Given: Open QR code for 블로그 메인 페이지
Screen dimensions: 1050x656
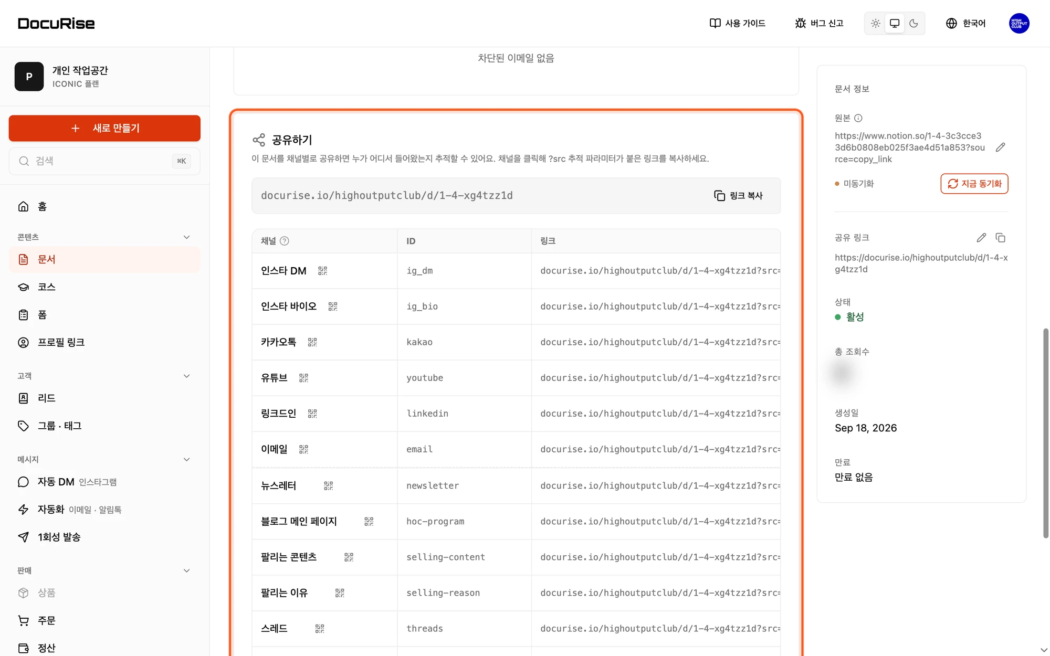Looking at the screenshot, I should coord(369,522).
